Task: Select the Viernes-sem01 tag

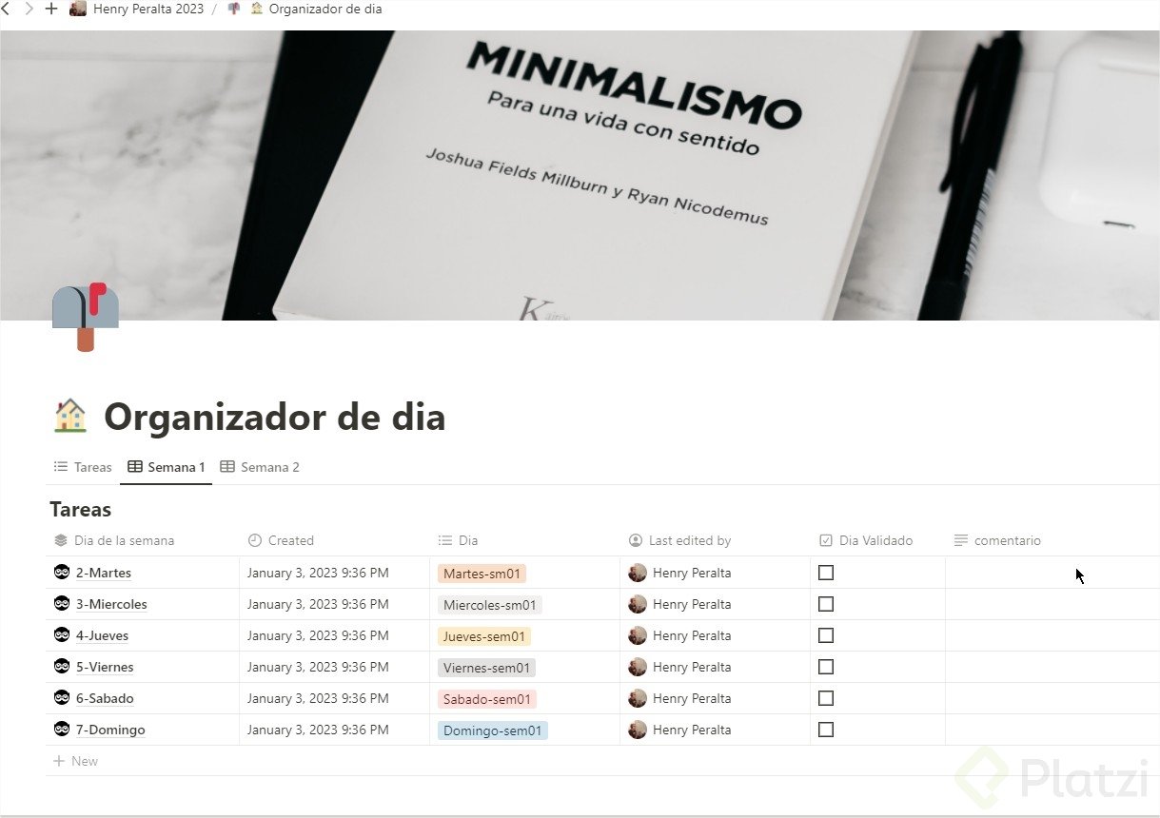Action: click(x=486, y=668)
